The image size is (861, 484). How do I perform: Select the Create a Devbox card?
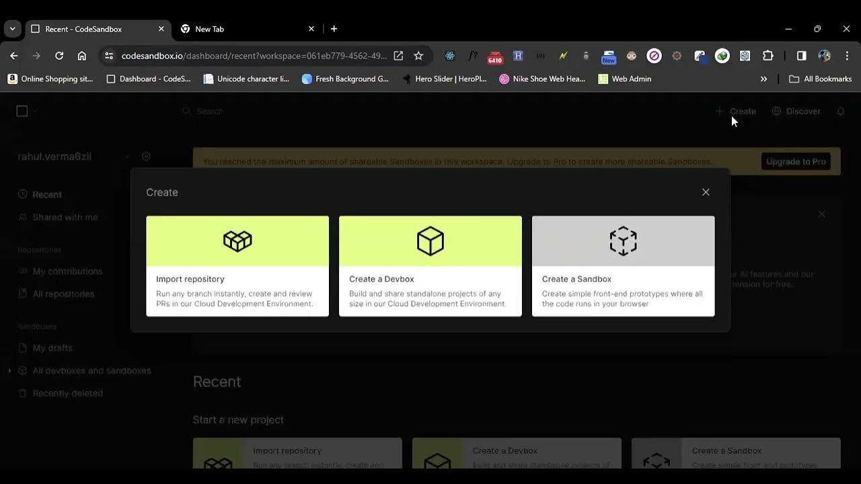[x=430, y=266]
